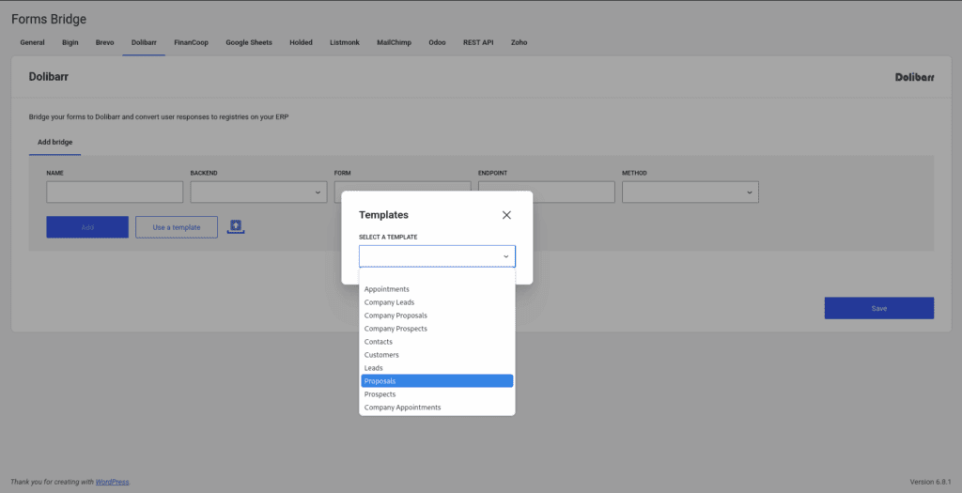Switch to the General tab
962x493 pixels.
[32, 42]
